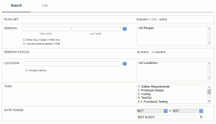Switch to the List tab
The height and width of the screenshot is (124, 216).
click(45, 6)
